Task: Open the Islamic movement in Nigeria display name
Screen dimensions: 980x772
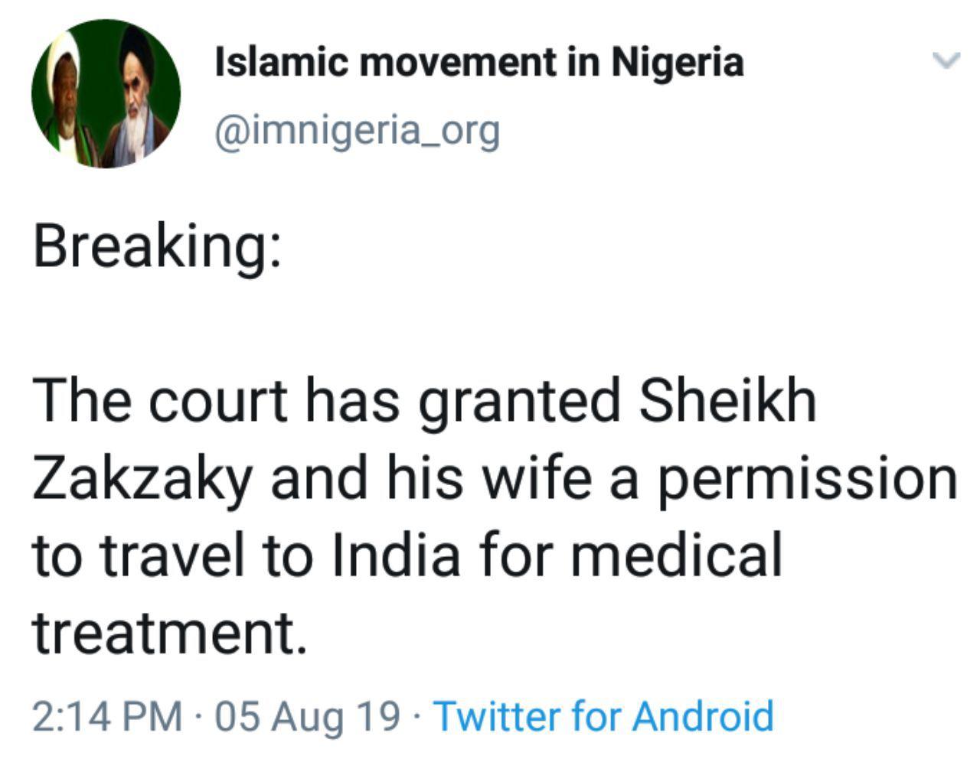Action: tap(479, 63)
